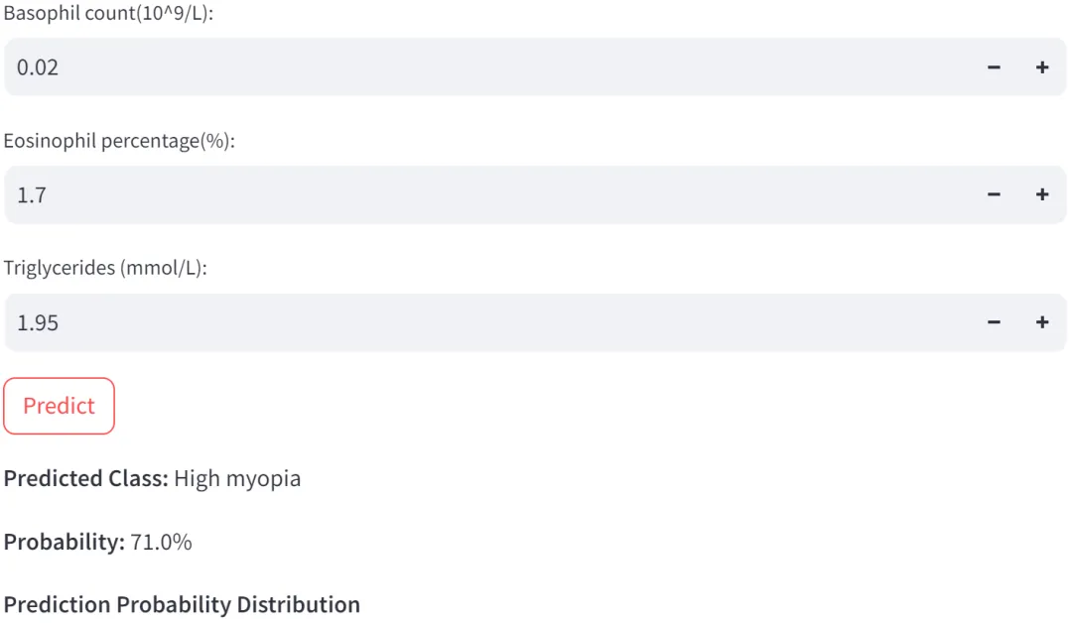Increase the Basophil count value
The image size is (1072, 623).
click(x=1042, y=67)
